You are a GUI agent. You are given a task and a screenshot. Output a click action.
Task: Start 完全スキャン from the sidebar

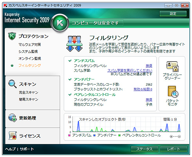[29, 93]
